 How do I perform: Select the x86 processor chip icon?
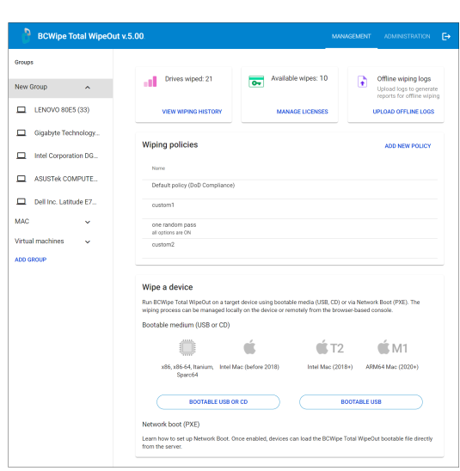click(x=187, y=347)
